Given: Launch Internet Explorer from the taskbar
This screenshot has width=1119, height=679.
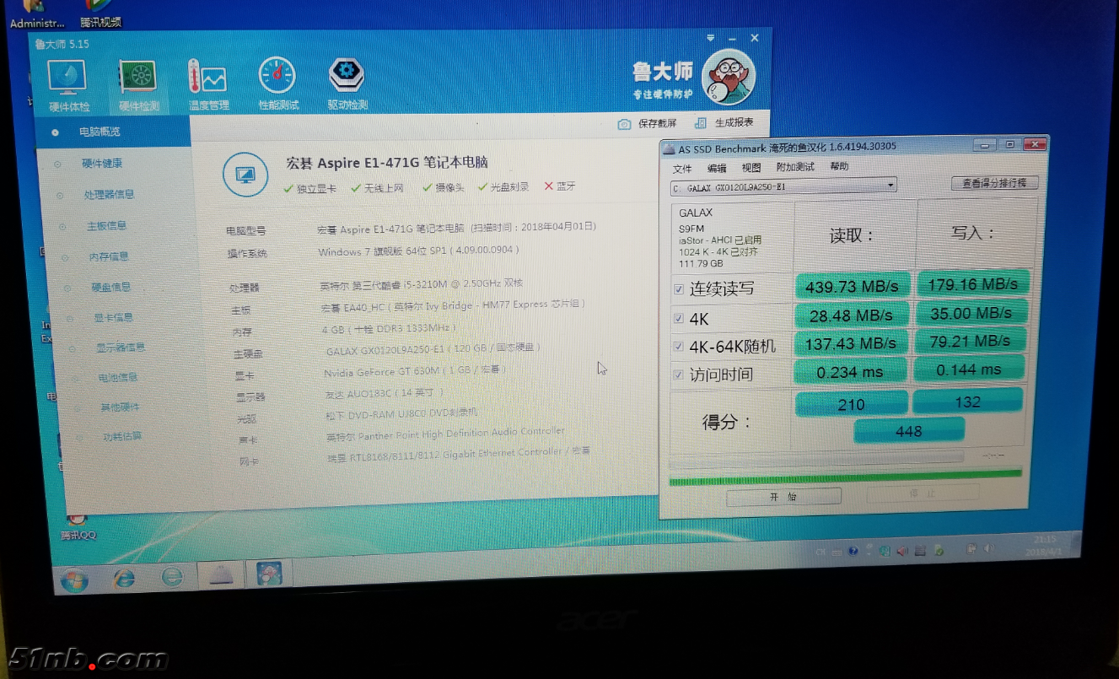Looking at the screenshot, I should coord(125,577).
